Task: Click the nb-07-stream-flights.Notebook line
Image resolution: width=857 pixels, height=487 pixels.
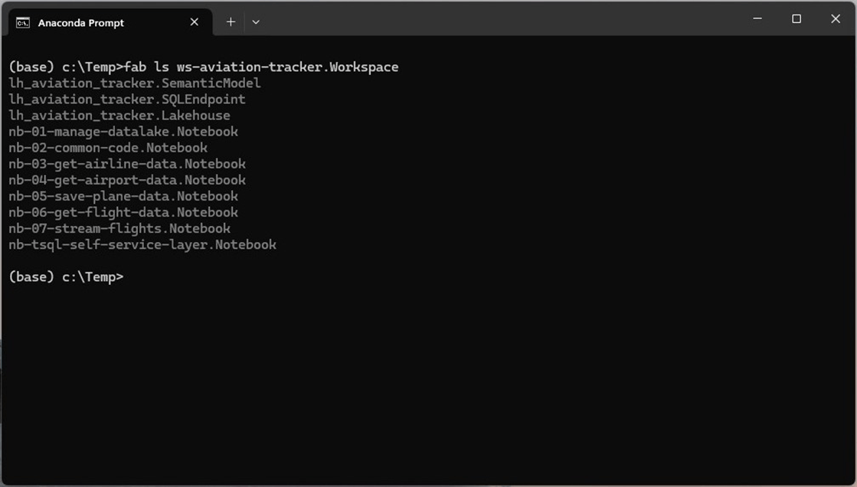Action: pos(119,228)
